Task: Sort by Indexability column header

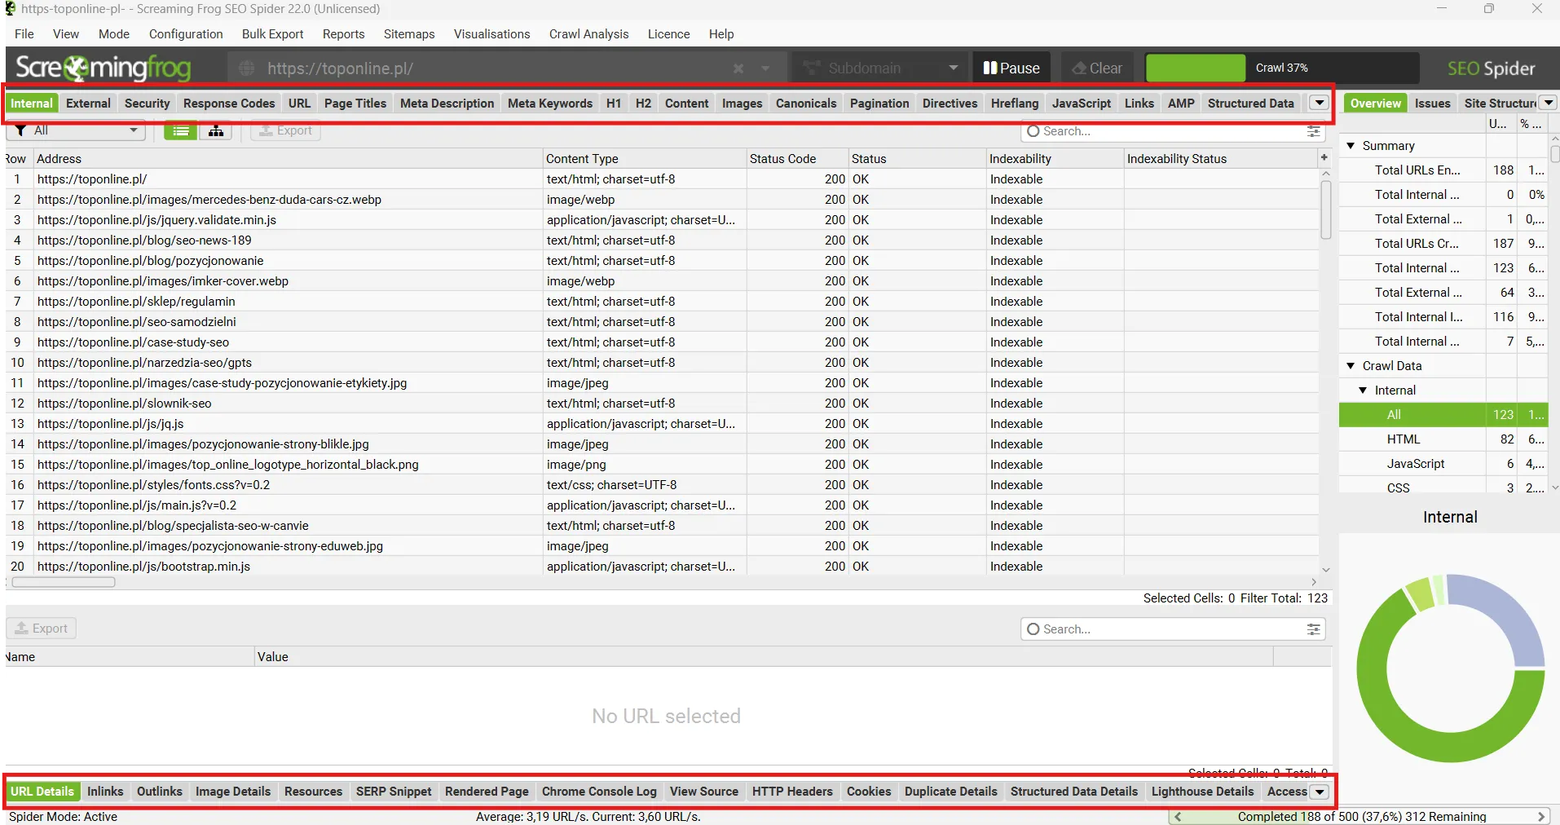Action: point(1054,158)
